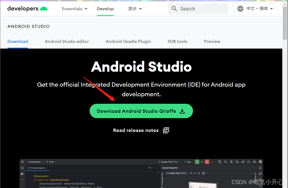The width and height of the screenshot is (288, 188).
Task: Click the IDE settings gear icon
Action: click(x=254, y=162)
